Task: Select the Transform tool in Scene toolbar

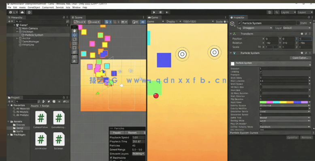Action: pos(74,52)
